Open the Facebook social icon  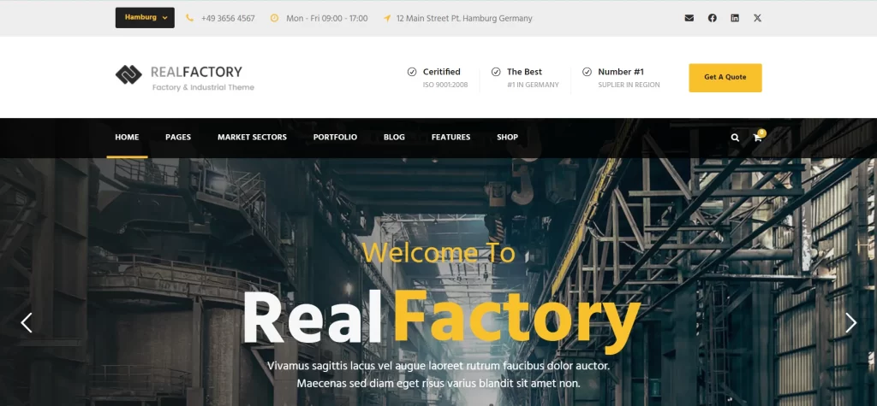[x=712, y=18]
